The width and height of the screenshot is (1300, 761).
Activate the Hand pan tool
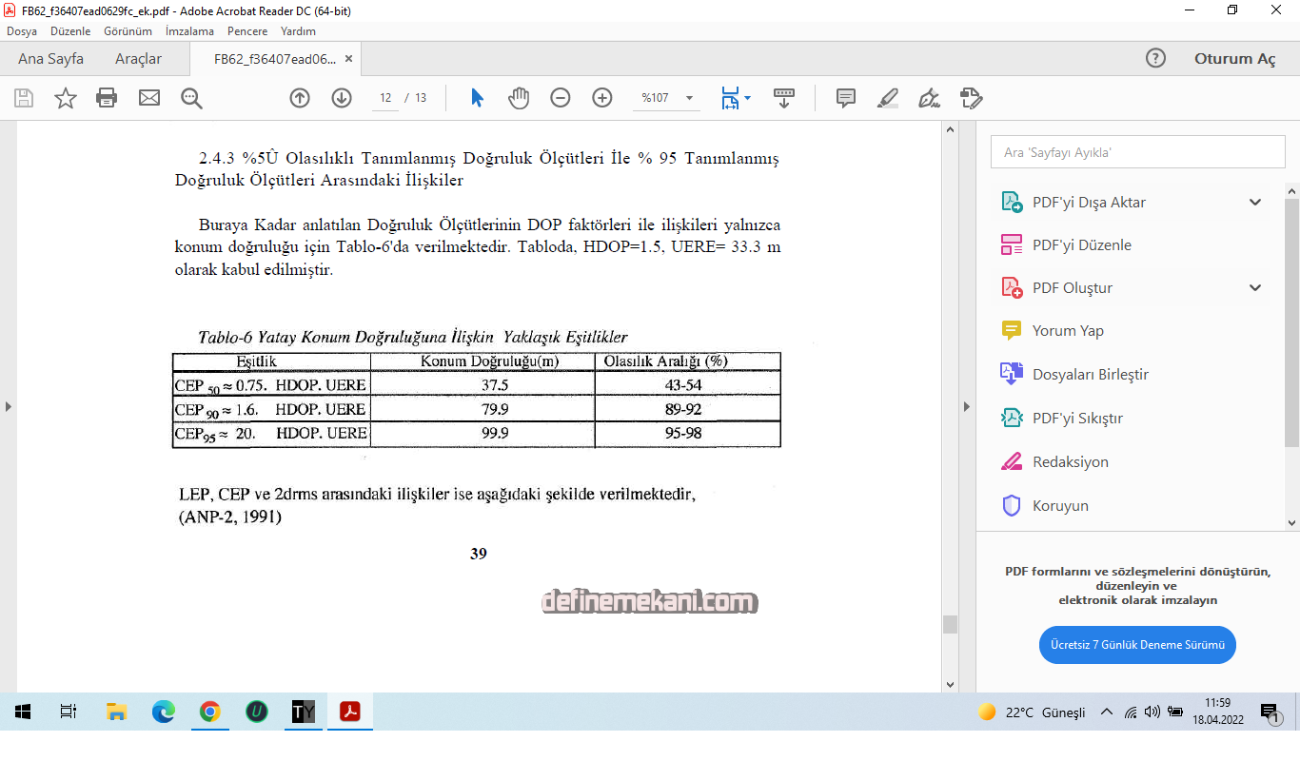[519, 98]
